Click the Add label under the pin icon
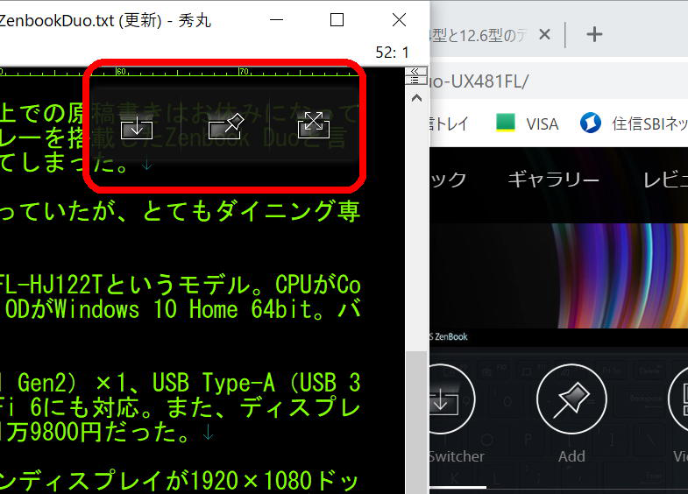This screenshot has height=494, width=688. [571, 456]
